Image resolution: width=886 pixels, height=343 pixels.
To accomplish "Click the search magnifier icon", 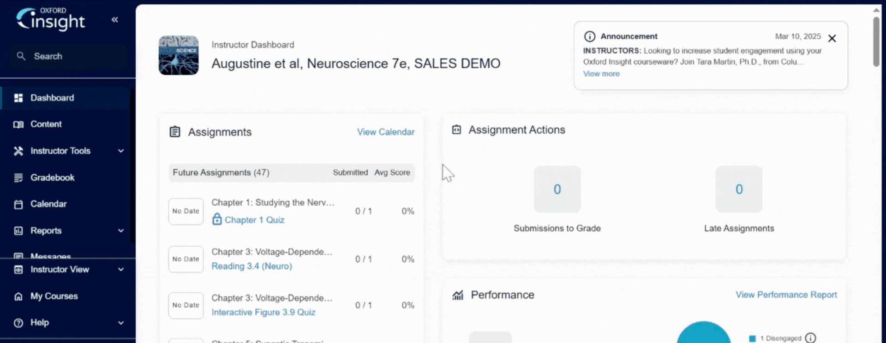I will pos(21,56).
